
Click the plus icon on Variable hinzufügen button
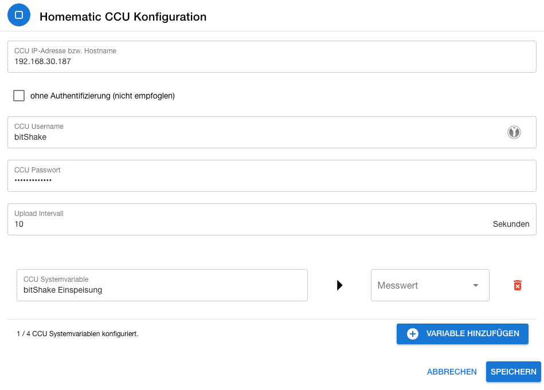coord(412,333)
